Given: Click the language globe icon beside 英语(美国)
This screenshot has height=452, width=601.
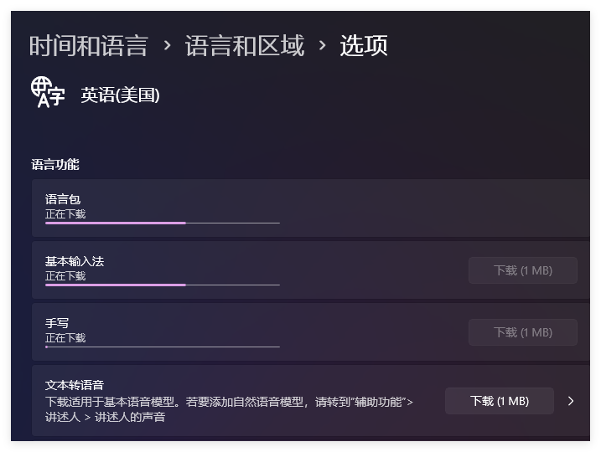Looking at the screenshot, I should click(48, 92).
